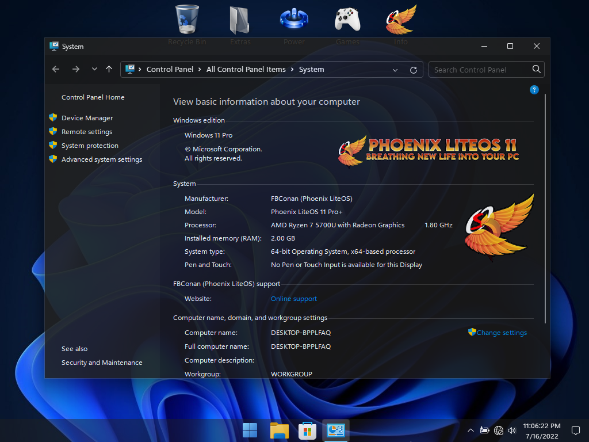Image resolution: width=589 pixels, height=442 pixels.
Task: Click '2.00 GB' installed memory value
Action: [x=283, y=238]
